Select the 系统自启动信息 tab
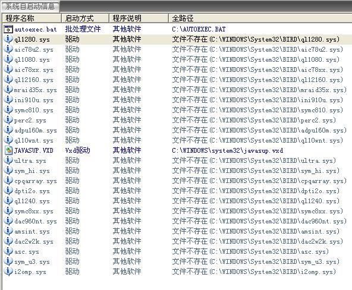The width and height of the screenshot is (352, 290). point(30,7)
